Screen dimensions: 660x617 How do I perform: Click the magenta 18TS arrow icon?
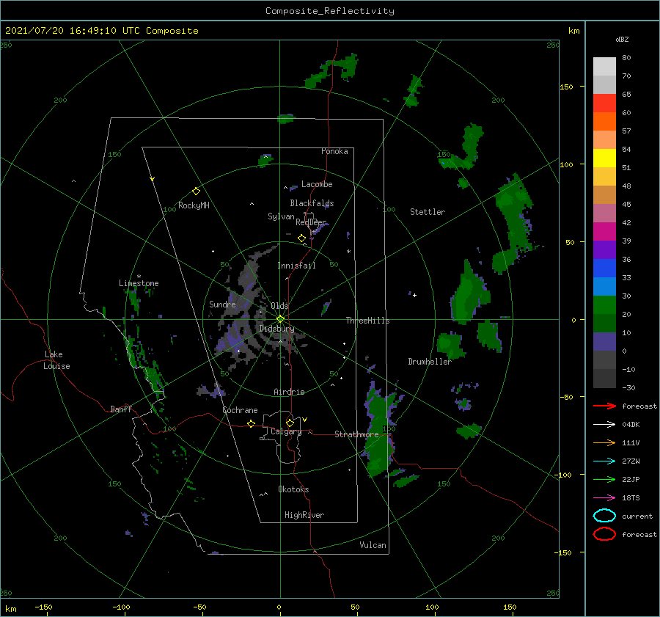pyautogui.click(x=604, y=498)
